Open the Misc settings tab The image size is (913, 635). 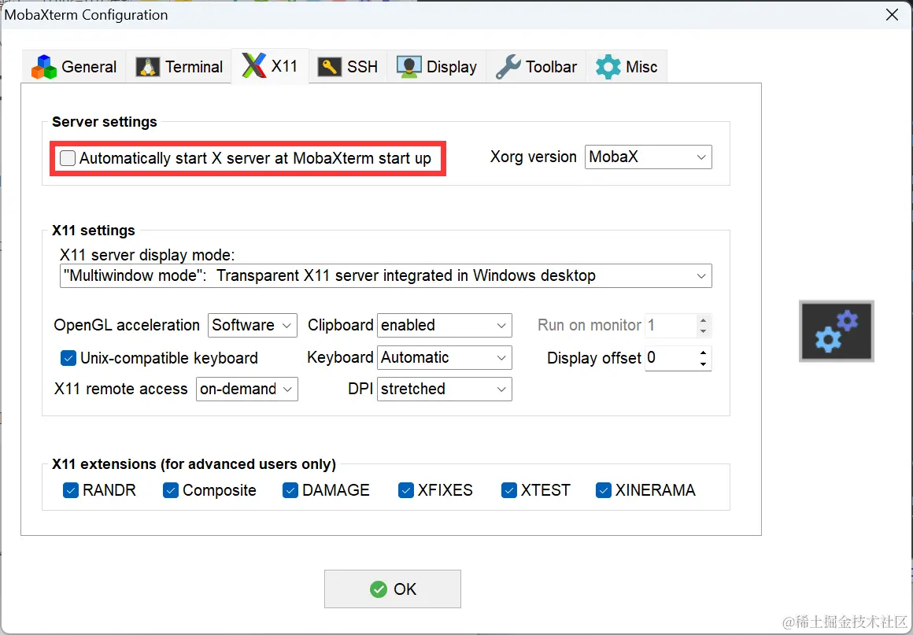[627, 67]
